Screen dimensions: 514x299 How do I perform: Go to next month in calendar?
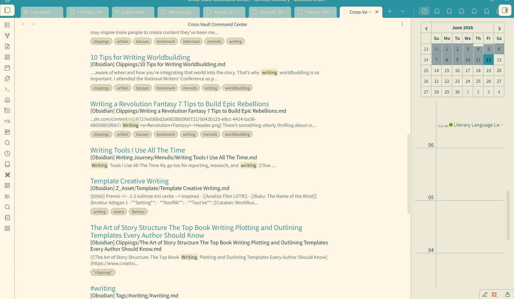[x=499, y=28]
